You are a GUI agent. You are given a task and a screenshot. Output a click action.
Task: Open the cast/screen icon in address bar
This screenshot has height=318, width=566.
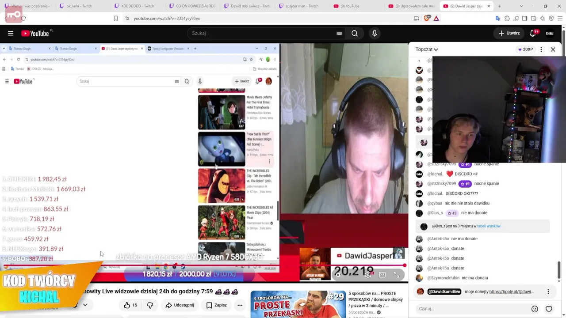click(x=416, y=18)
